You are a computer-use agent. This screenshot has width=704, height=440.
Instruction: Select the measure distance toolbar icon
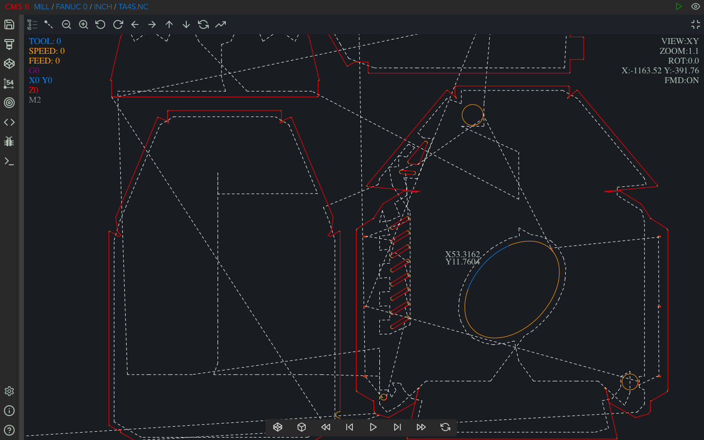49,24
